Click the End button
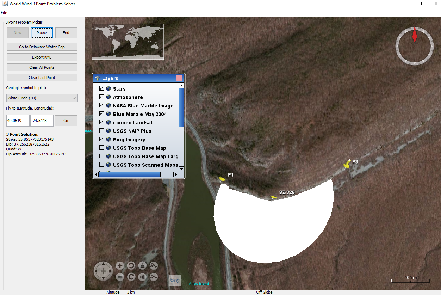 point(66,33)
